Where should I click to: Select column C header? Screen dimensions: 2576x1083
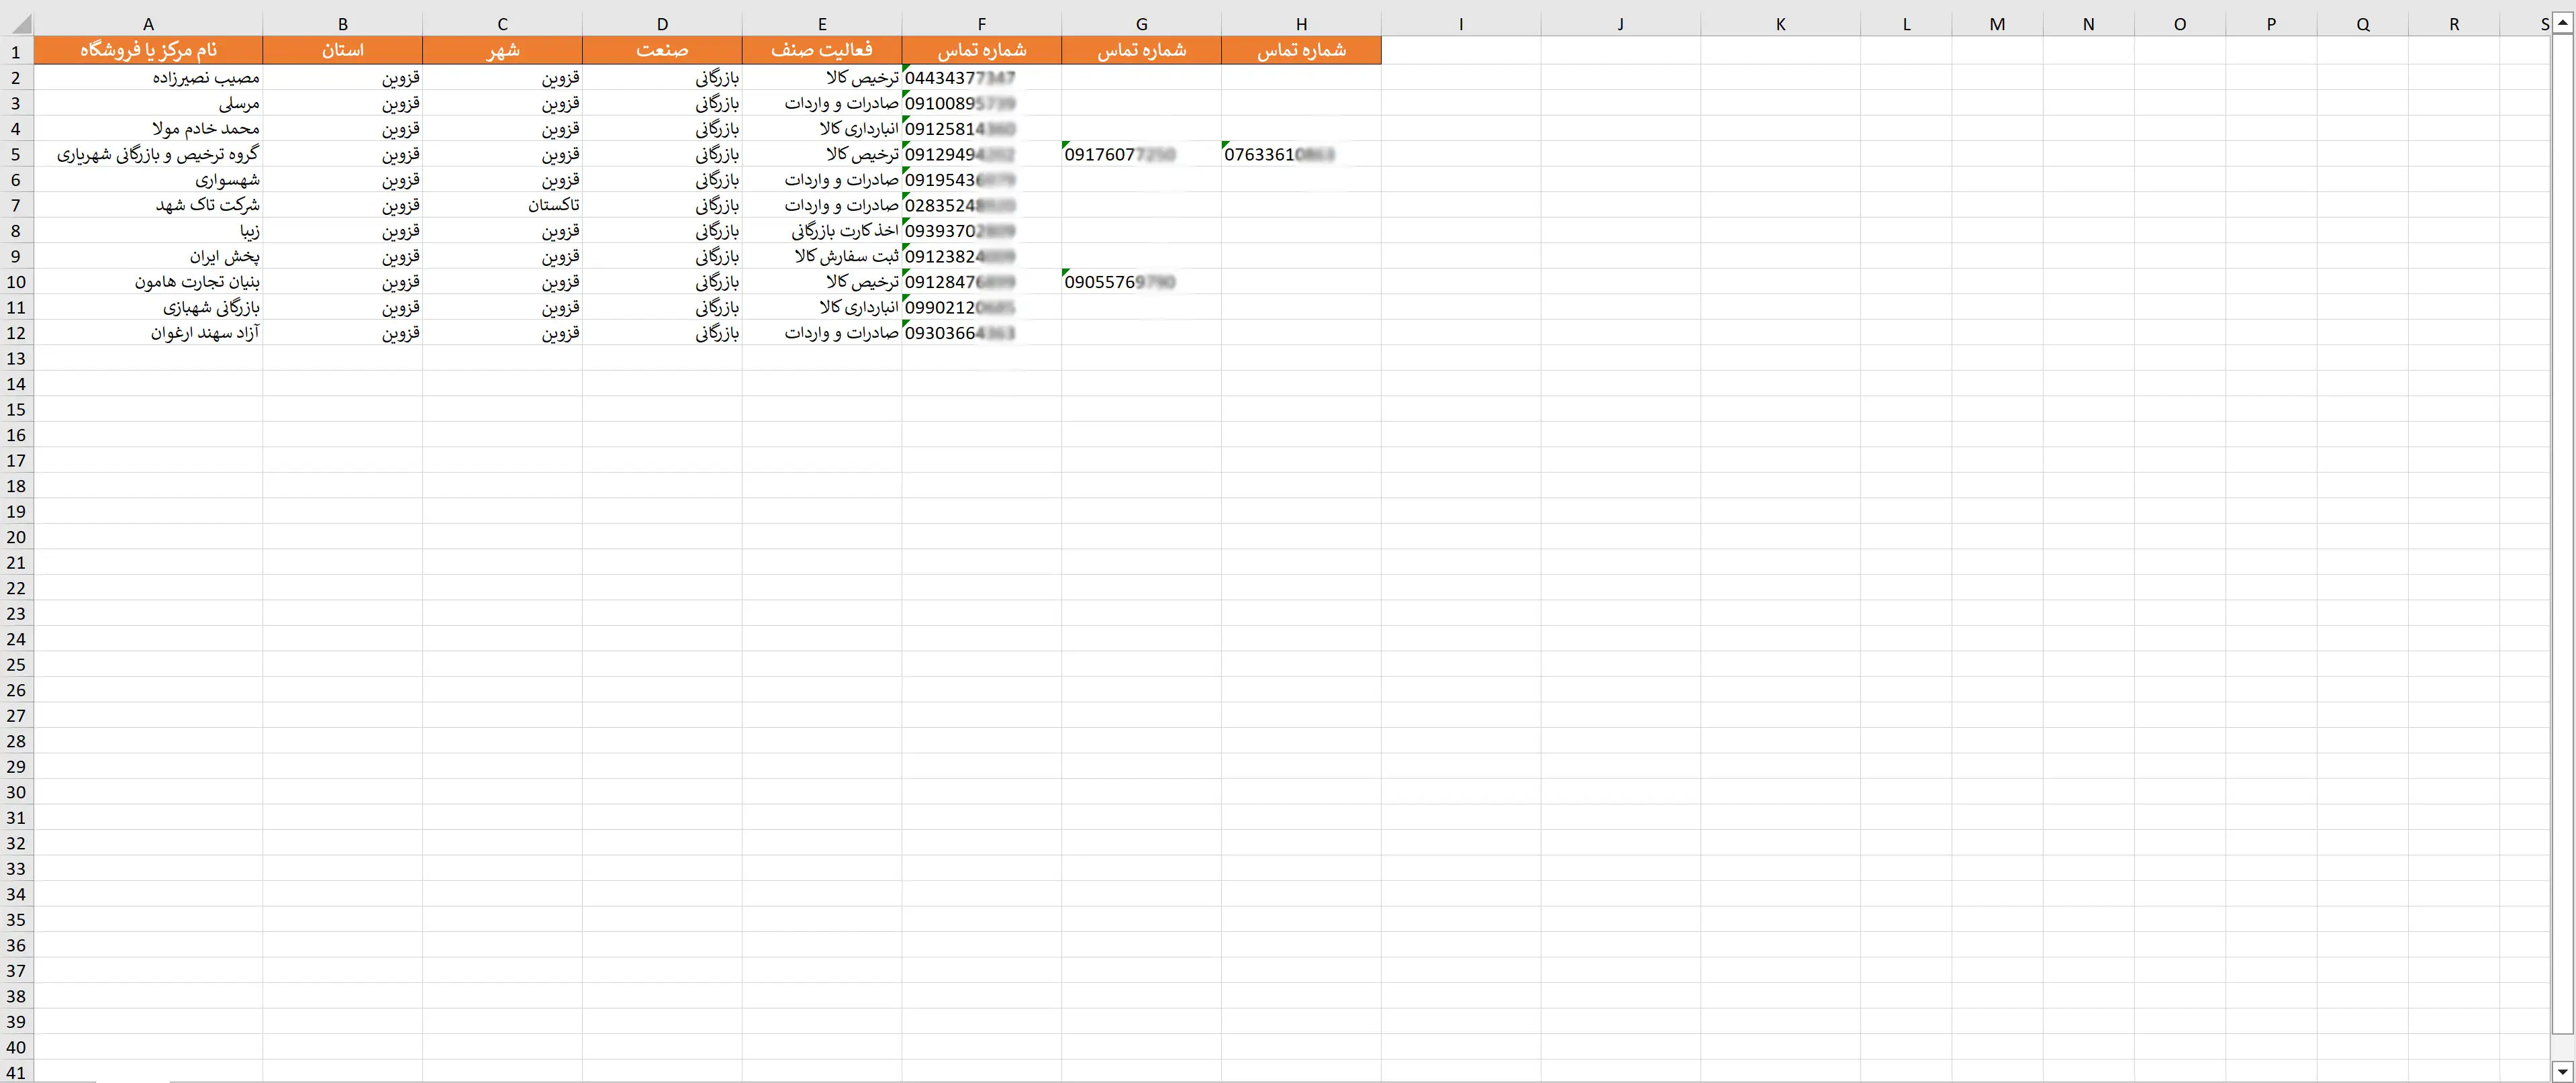coord(502,24)
